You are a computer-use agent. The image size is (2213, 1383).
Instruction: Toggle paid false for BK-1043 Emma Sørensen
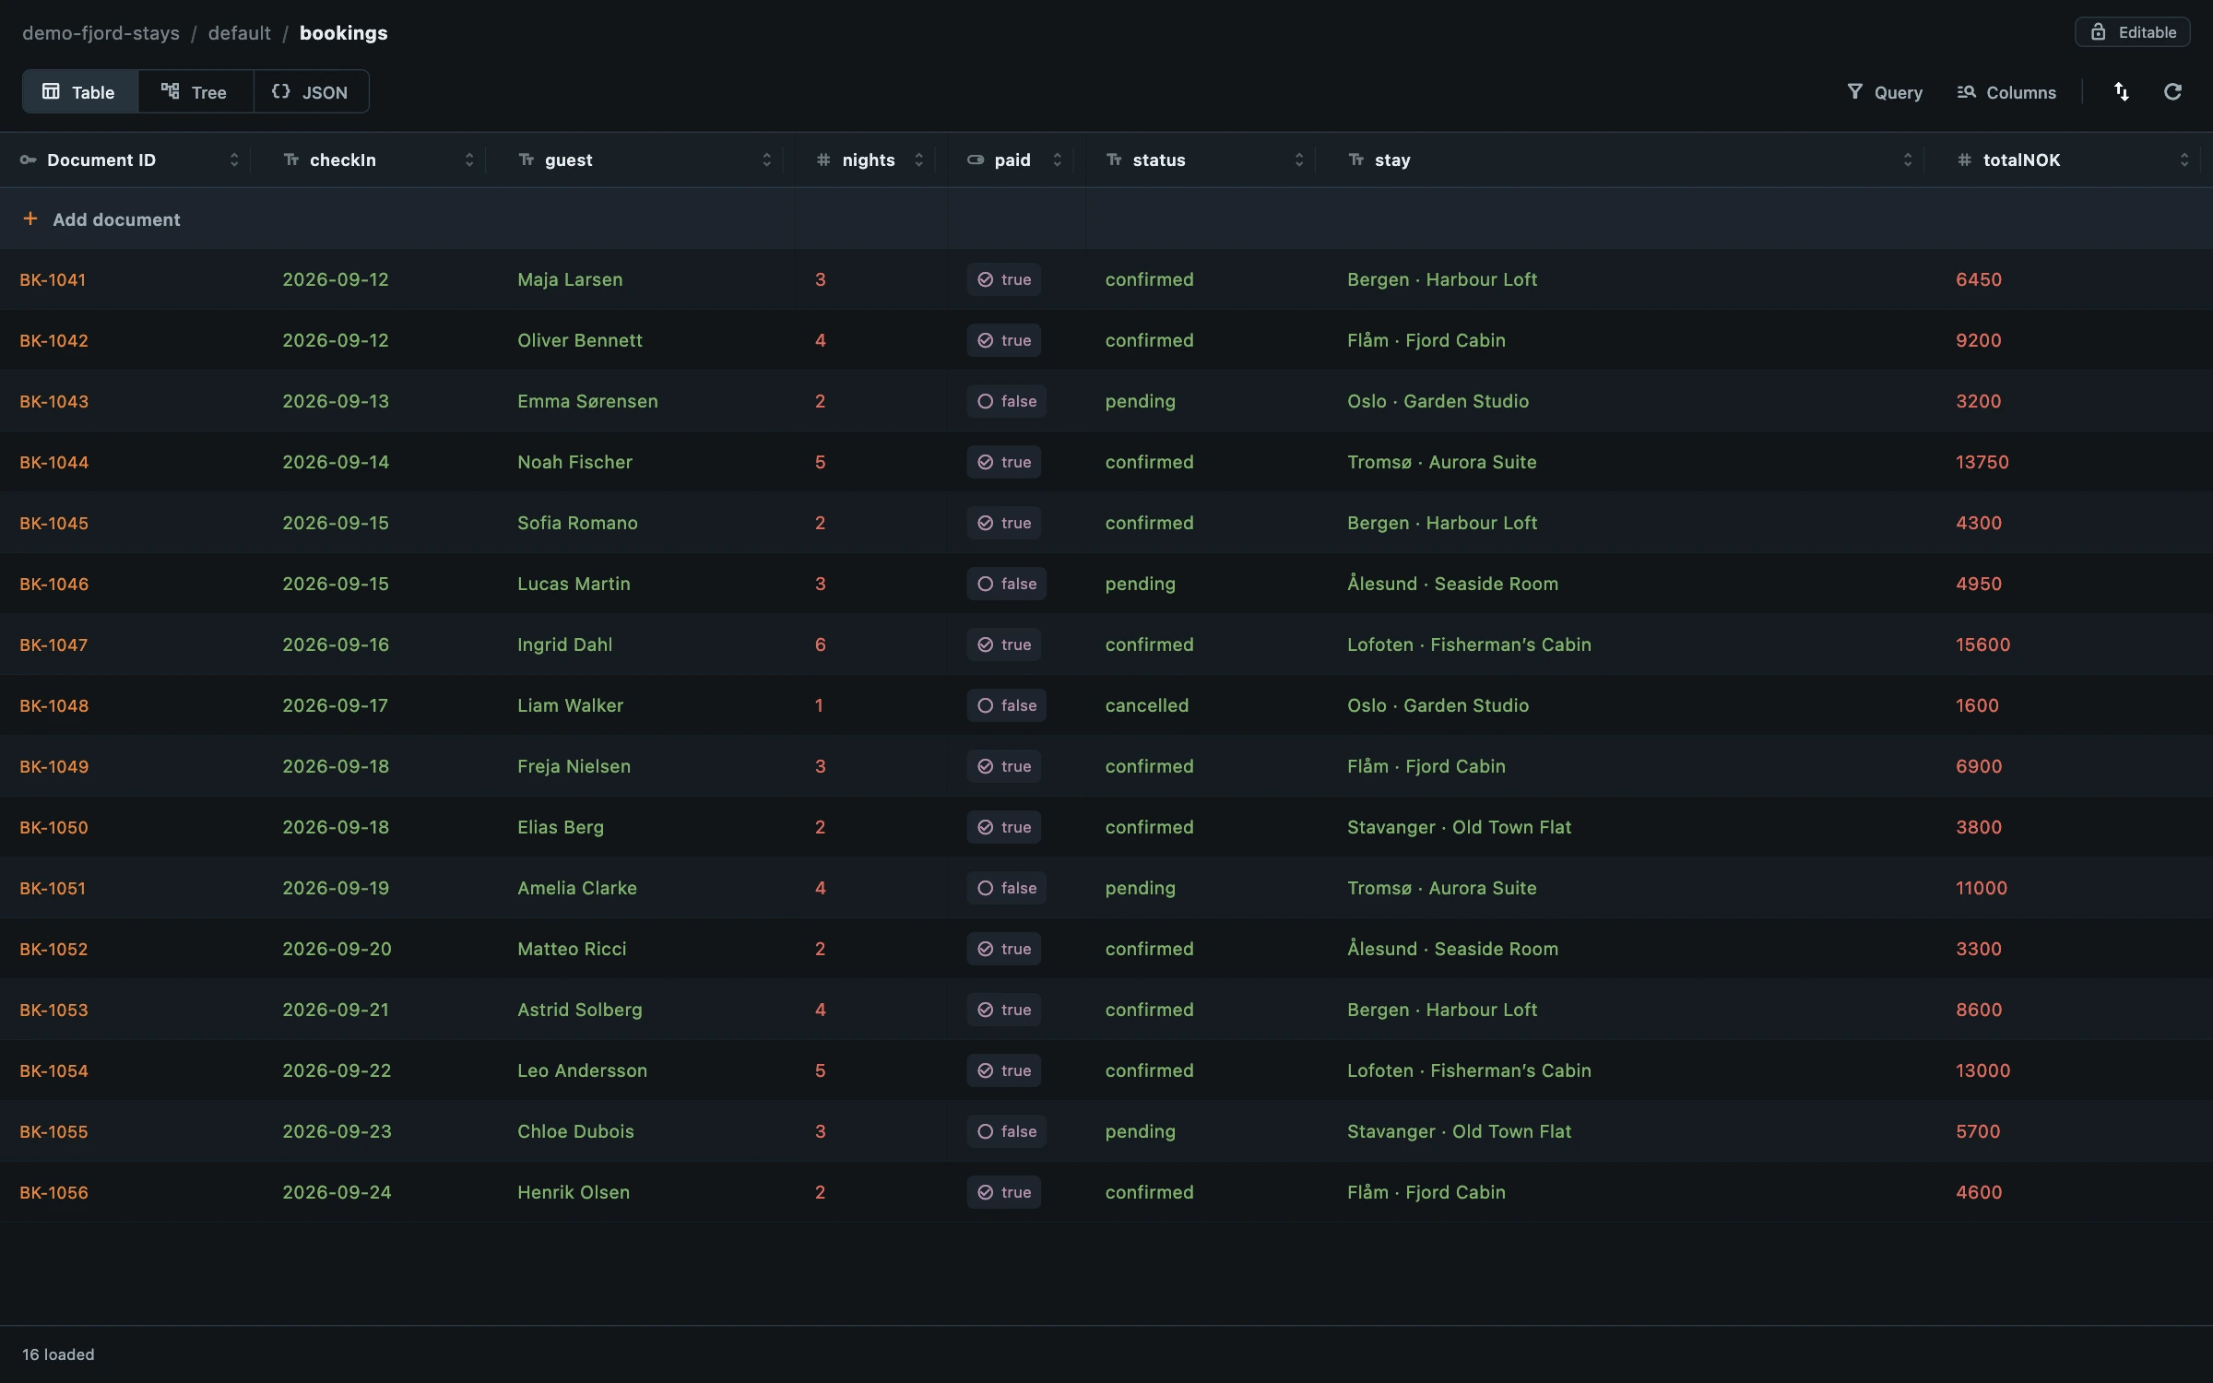click(1007, 401)
